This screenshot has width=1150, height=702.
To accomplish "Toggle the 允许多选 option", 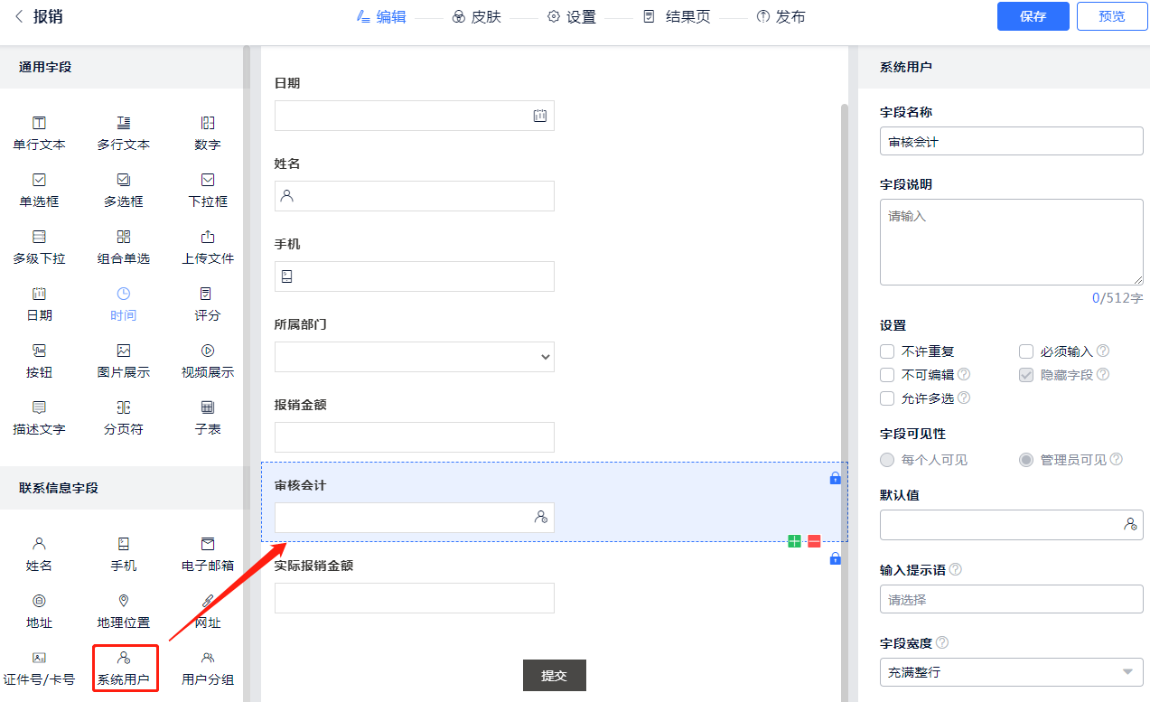I will pos(887,398).
